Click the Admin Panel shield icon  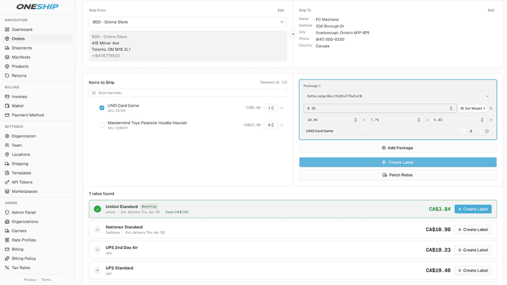click(x=7, y=212)
